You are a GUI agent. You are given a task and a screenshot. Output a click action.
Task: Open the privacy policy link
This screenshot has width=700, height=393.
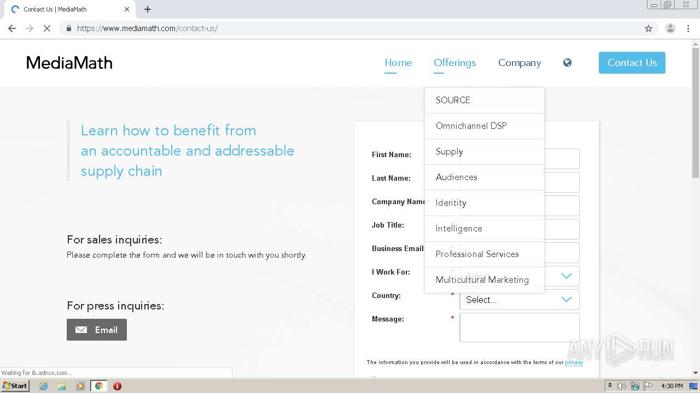point(574,362)
